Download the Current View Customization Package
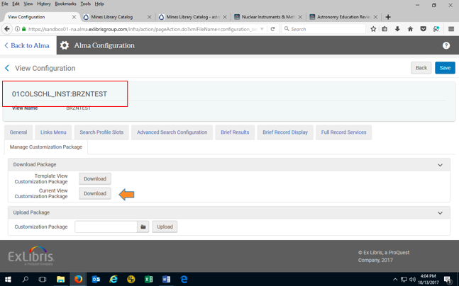This screenshot has width=459, height=286. 95,193
